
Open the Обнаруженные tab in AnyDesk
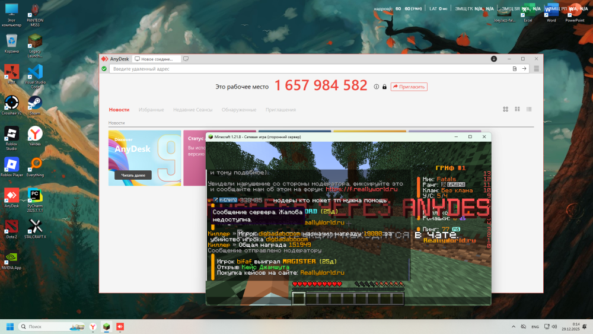(239, 110)
